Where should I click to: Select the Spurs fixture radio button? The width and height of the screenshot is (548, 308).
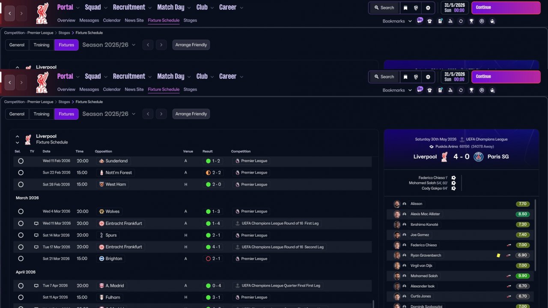point(21,235)
